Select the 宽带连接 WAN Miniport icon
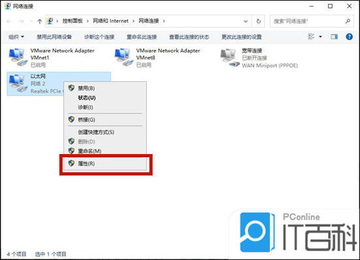 pyautogui.click(x=230, y=58)
